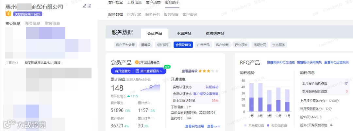Click the 提醒报价获取商机 link
The height and width of the screenshot is (131, 353).
(310, 62)
